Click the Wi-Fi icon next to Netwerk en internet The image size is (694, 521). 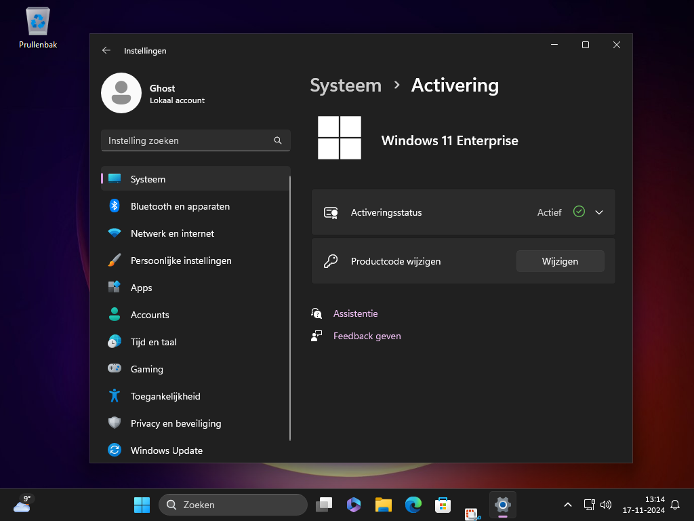pos(115,233)
